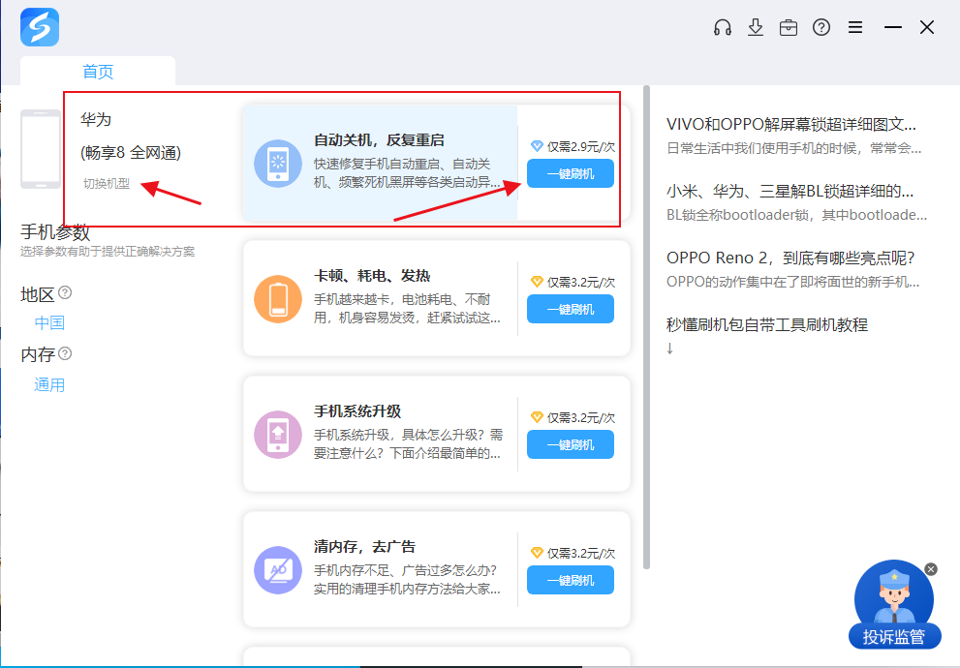Image resolution: width=960 pixels, height=668 pixels.
Task: Click the 仅需2.9元/次 price label
Action: pyautogui.click(x=581, y=147)
